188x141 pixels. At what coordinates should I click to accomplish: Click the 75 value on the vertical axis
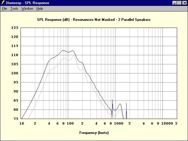pyautogui.click(x=16, y=119)
